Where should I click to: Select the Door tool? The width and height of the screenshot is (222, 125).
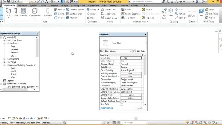pos(16,12)
